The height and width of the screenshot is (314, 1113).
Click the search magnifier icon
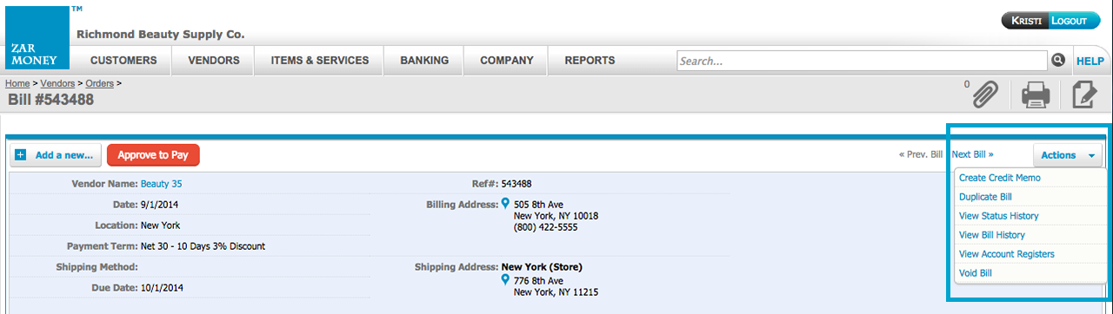pos(1058,60)
